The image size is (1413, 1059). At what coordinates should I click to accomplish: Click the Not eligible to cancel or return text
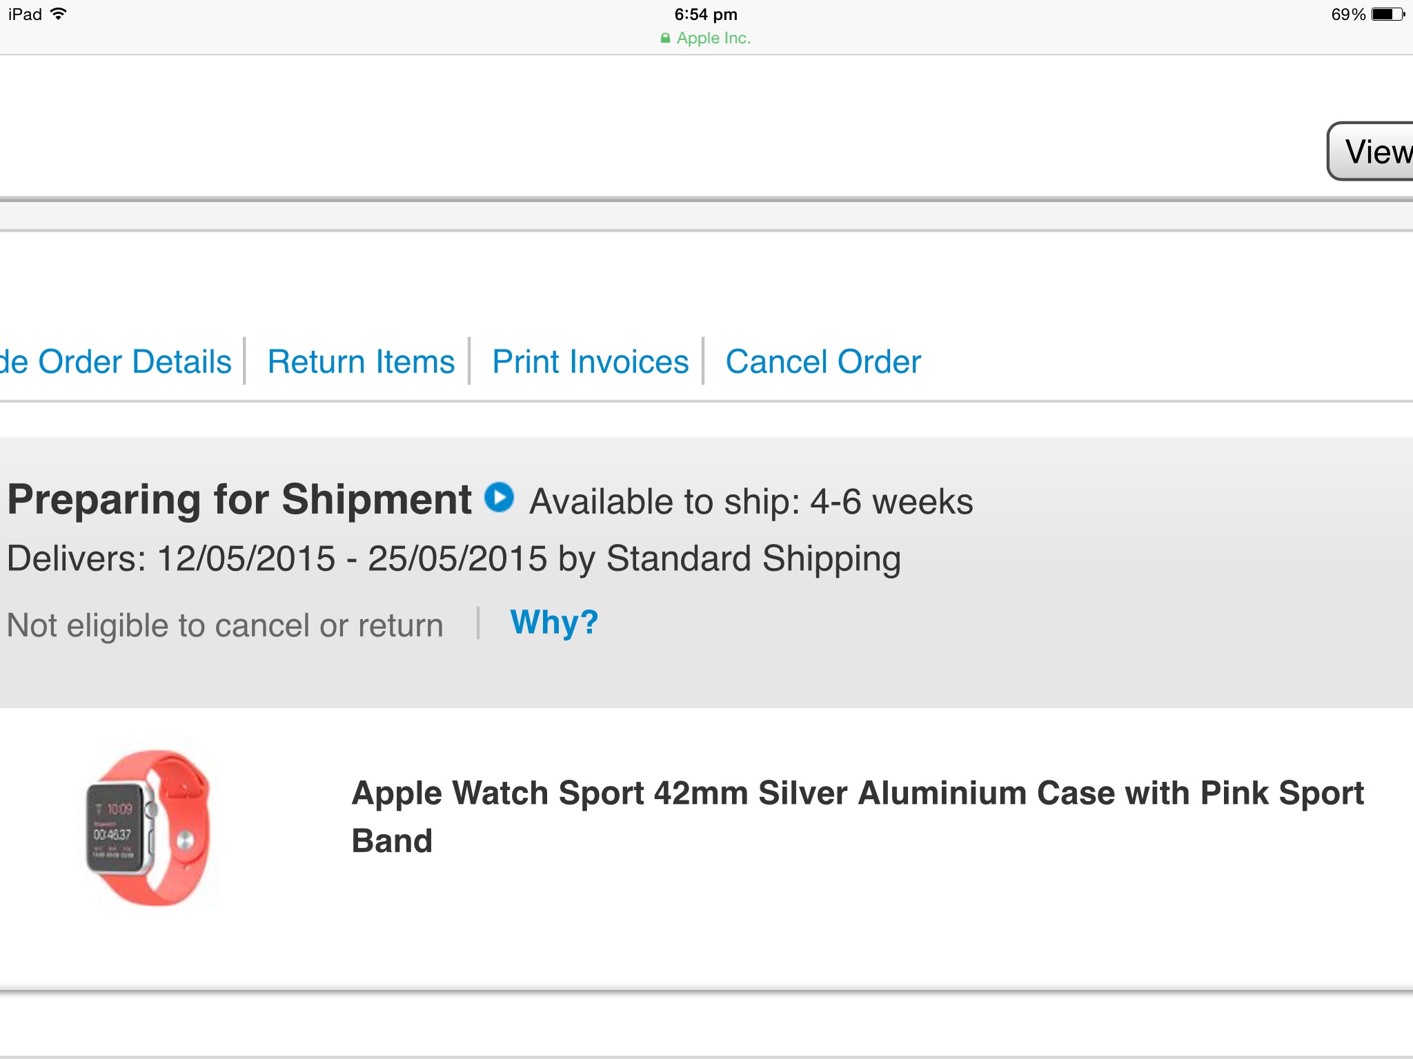tap(225, 625)
